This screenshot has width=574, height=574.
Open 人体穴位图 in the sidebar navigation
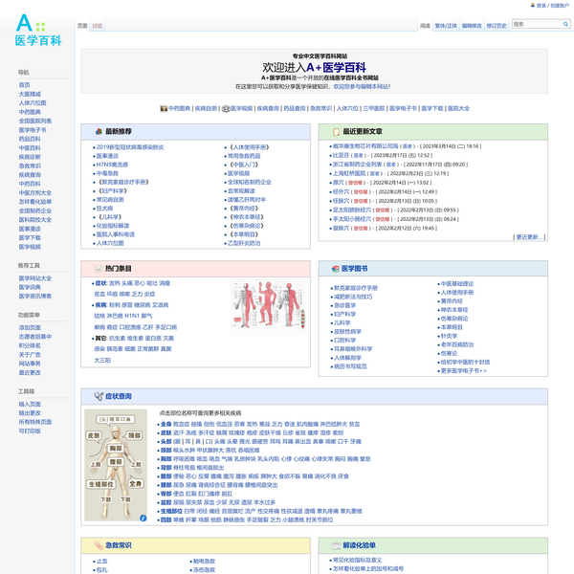(32, 101)
